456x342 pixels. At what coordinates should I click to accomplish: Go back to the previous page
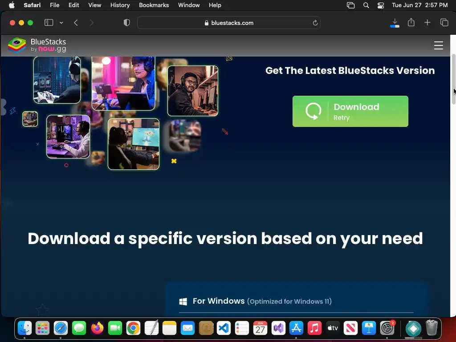click(76, 23)
